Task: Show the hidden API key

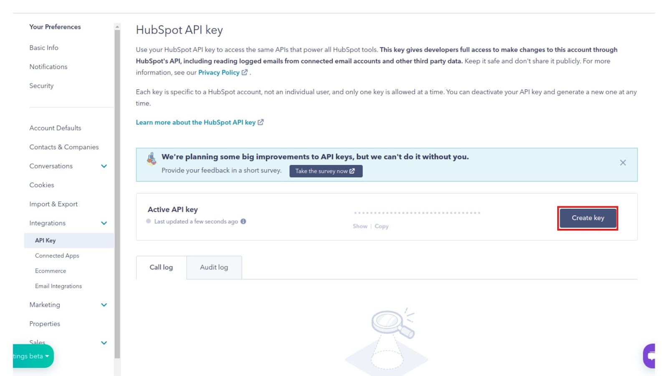Action: click(360, 226)
